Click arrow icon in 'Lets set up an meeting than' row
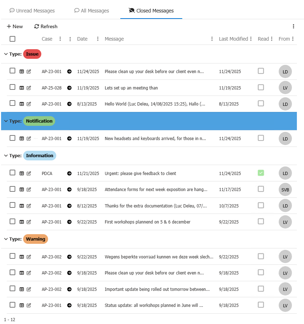 (69, 88)
